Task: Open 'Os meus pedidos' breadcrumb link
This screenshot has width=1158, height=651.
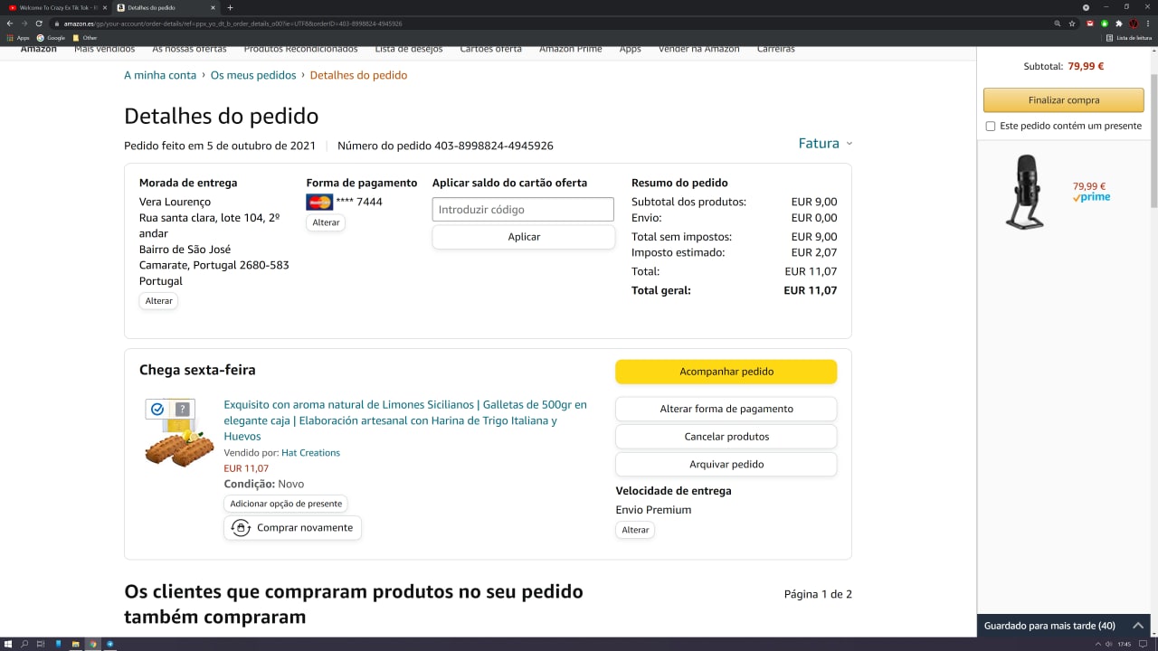Action: 253,75
